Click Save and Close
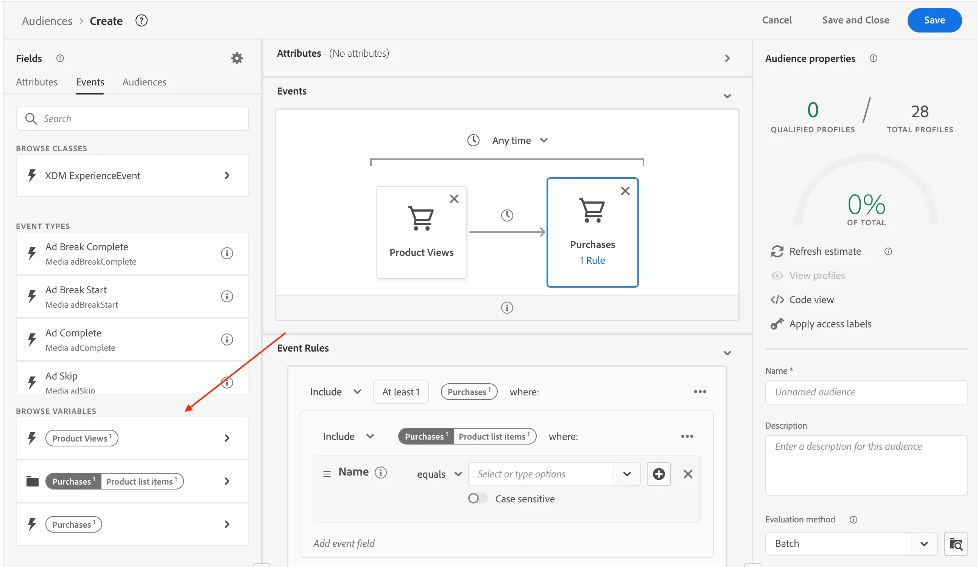 [855, 20]
